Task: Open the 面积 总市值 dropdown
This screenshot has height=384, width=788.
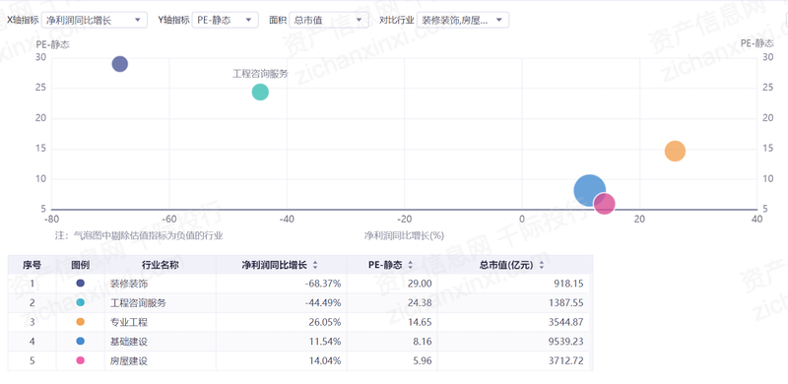Action: [329, 20]
